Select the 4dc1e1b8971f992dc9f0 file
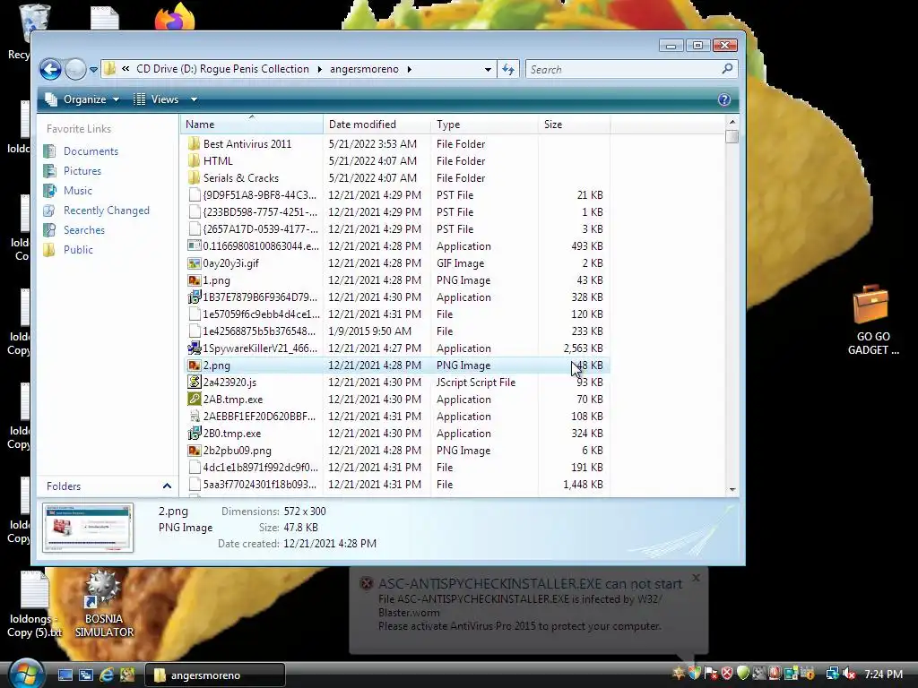 coord(260,468)
